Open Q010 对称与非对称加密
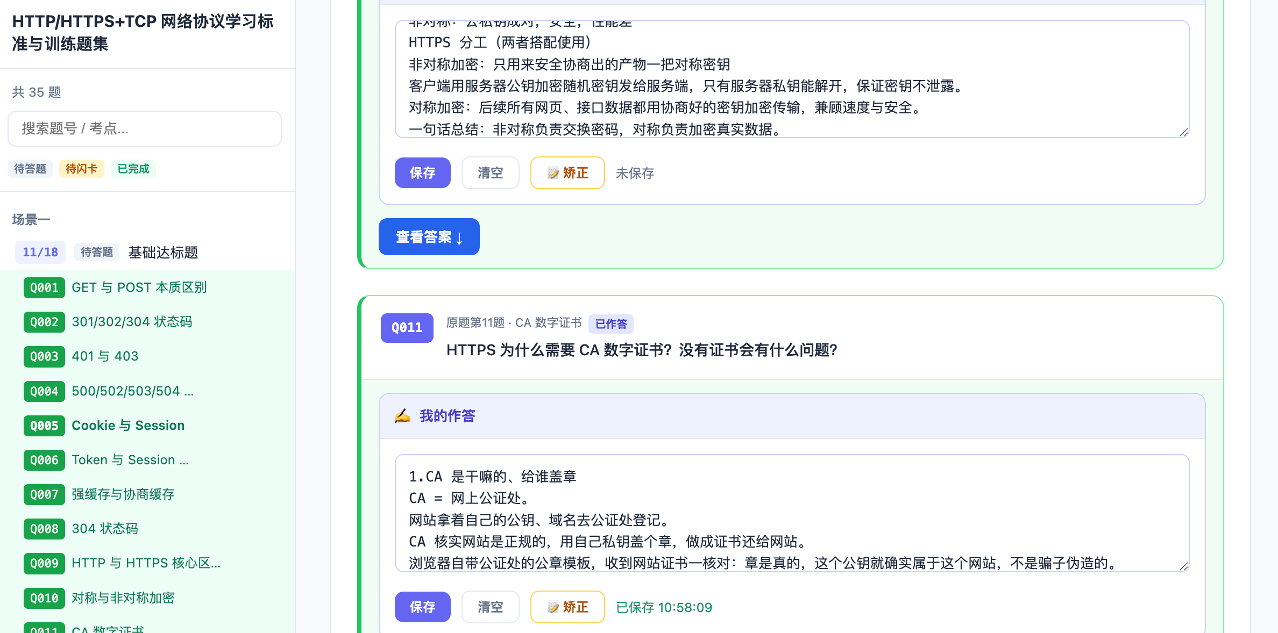Screen dimensions: 1278x633 point(147,598)
